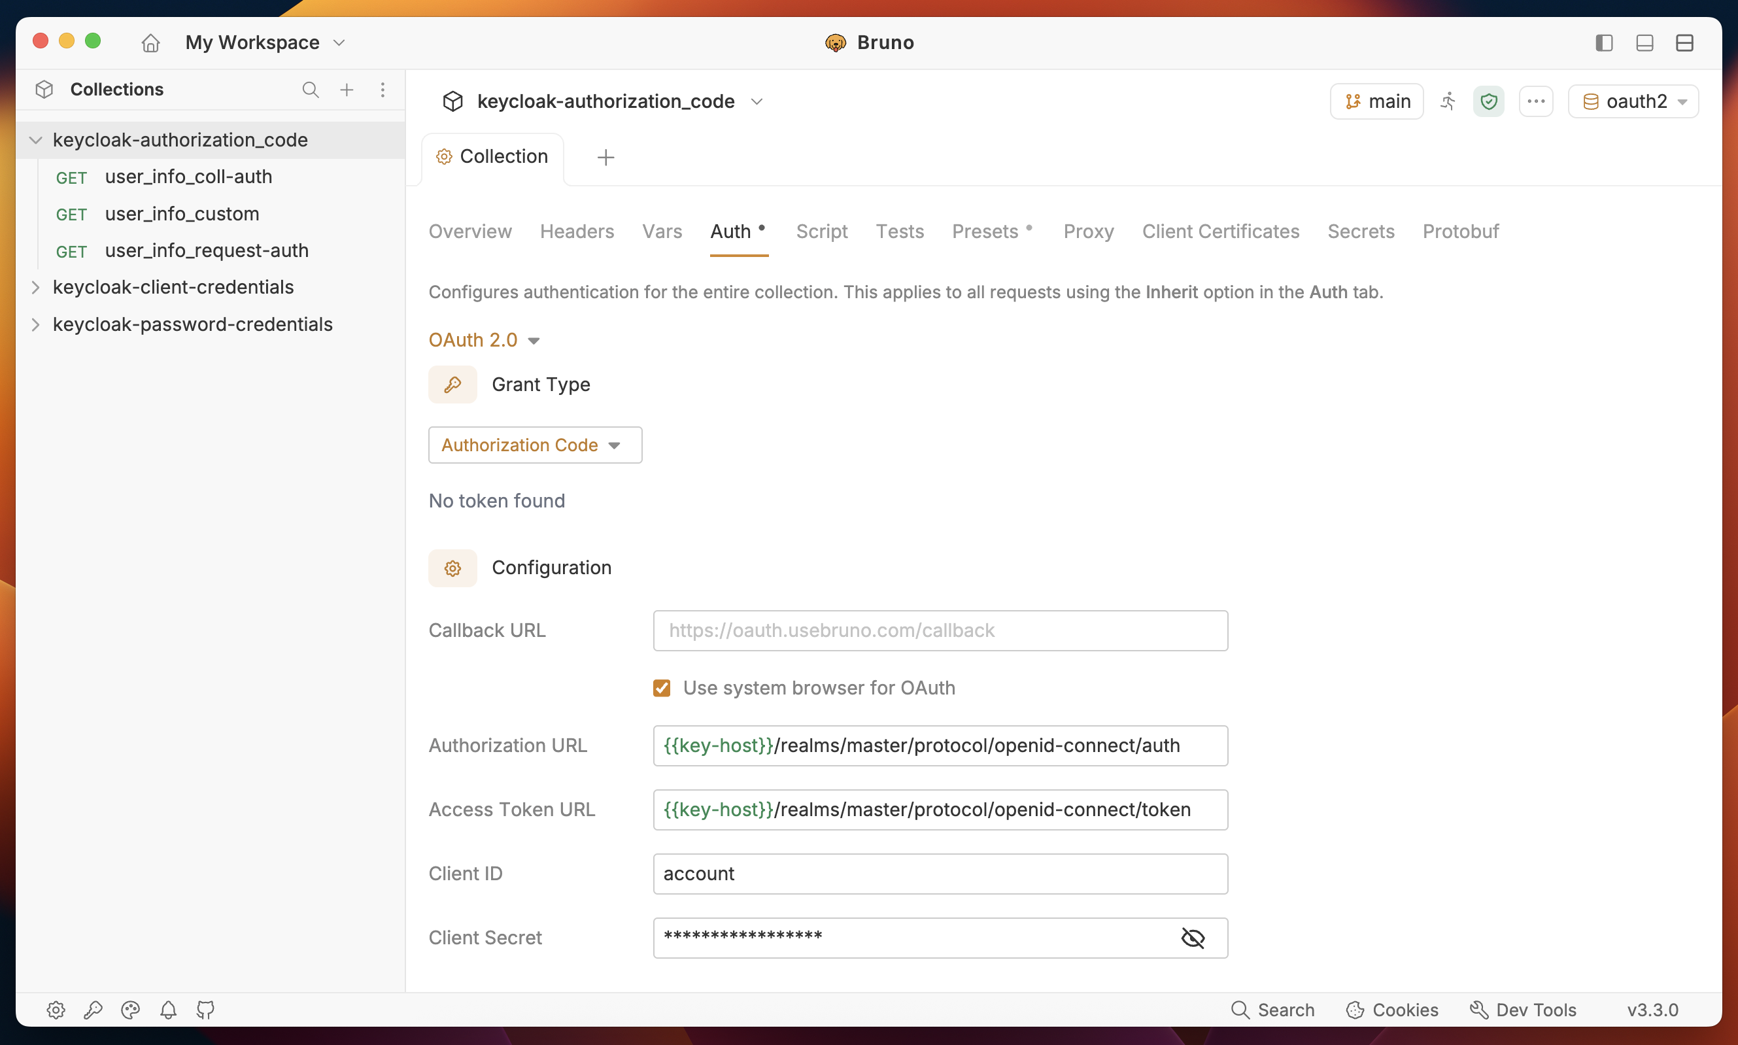Go to home via house icon
Viewport: 1738px width, 1045px height.
coord(150,43)
